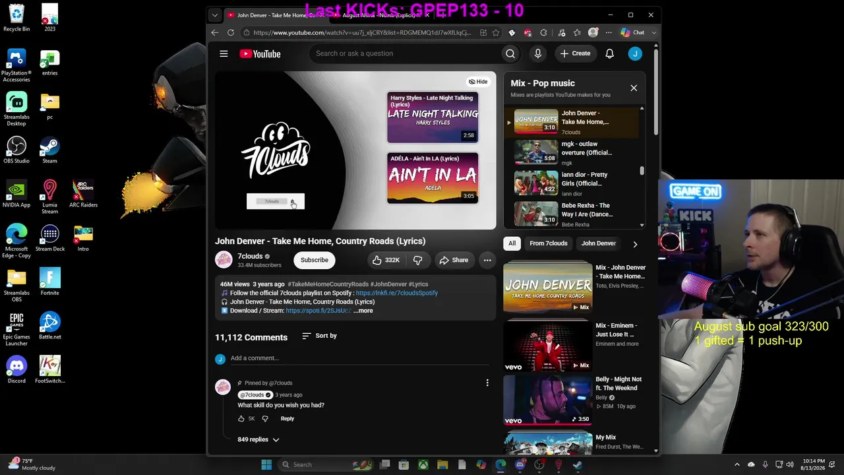Open the 7clouds channel name
Viewport: 844px width, 475px height.
tap(250, 256)
